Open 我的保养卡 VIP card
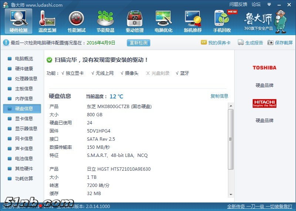This screenshot has width=296, height=211. tap(216, 43)
